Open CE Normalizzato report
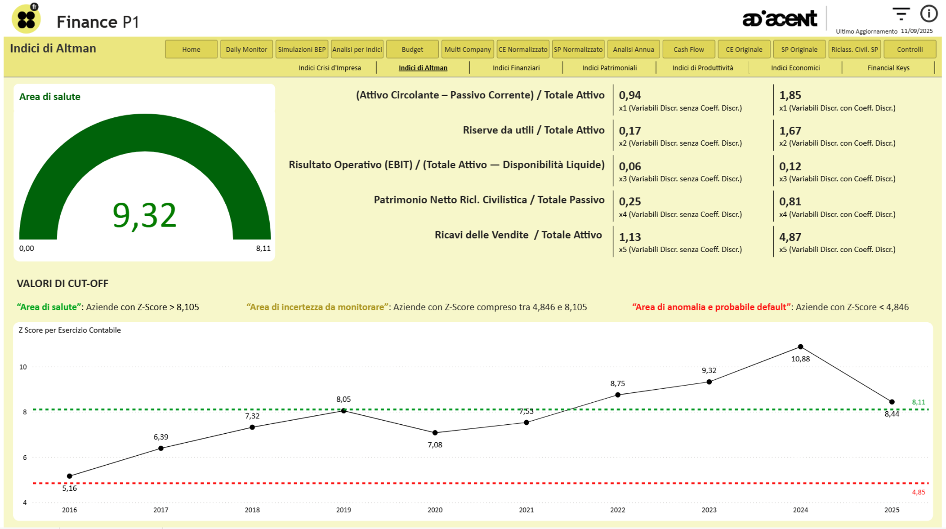 coord(522,49)
